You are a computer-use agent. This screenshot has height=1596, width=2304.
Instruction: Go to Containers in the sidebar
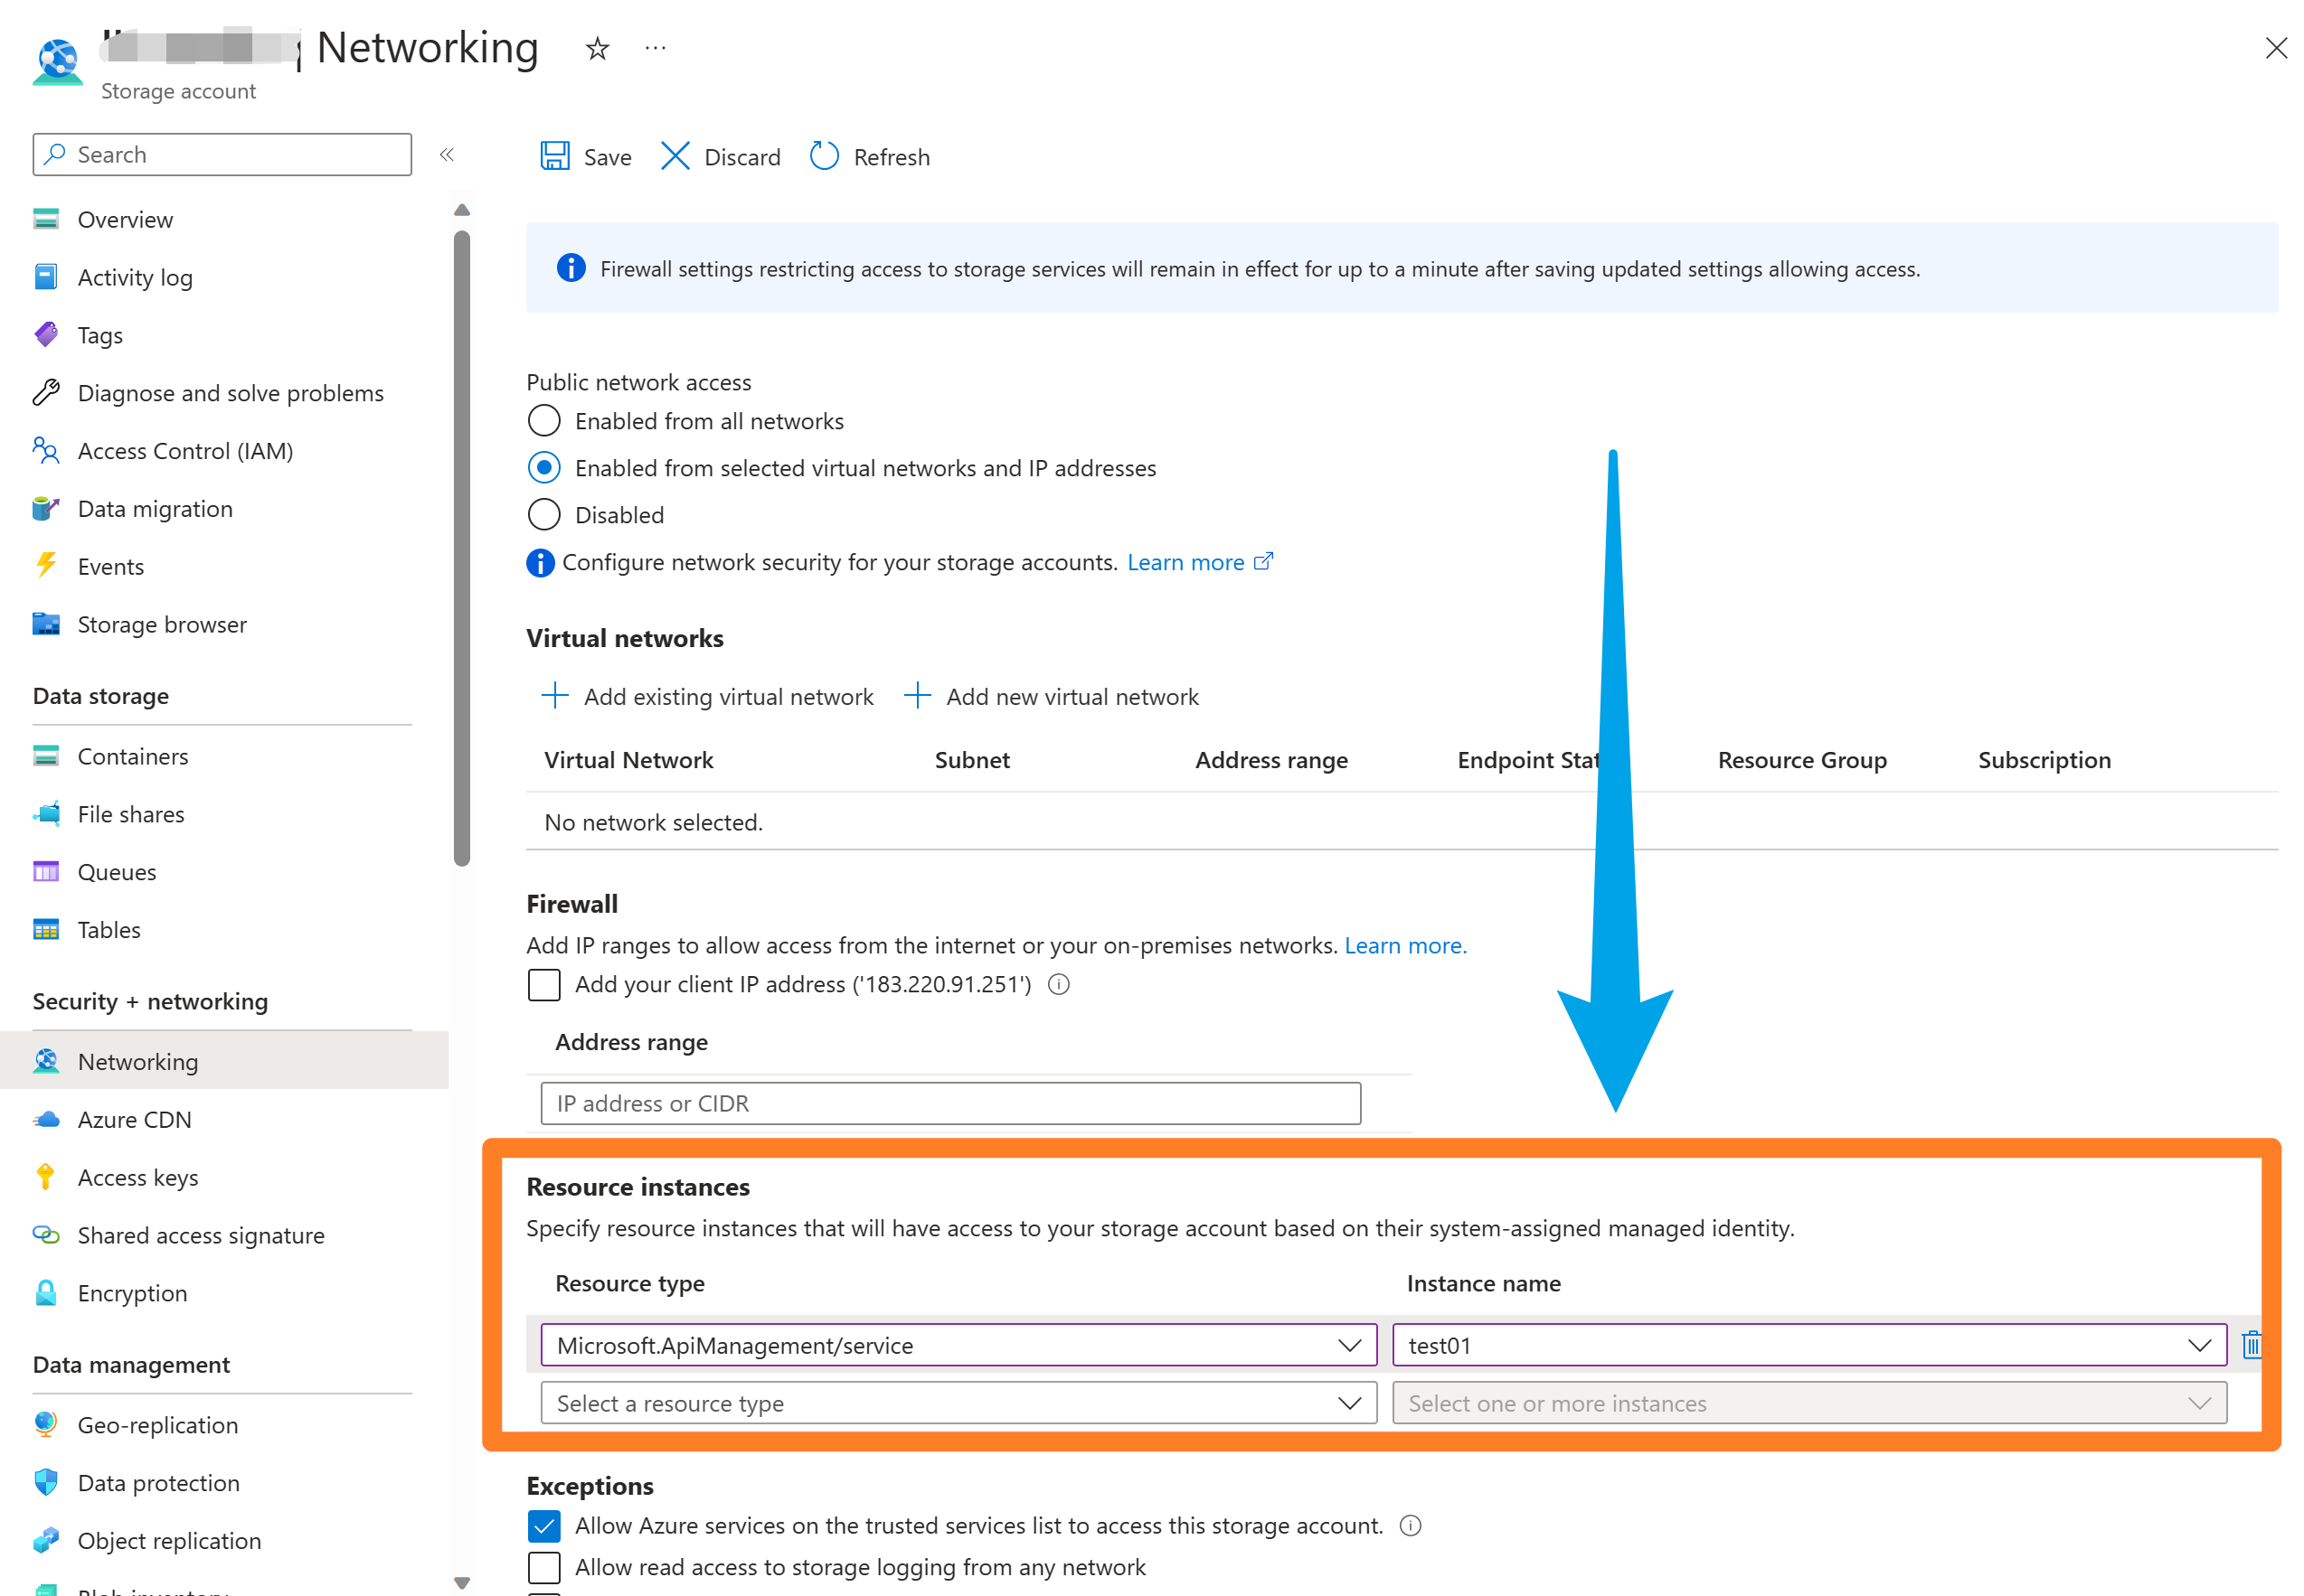pos(133,757)
